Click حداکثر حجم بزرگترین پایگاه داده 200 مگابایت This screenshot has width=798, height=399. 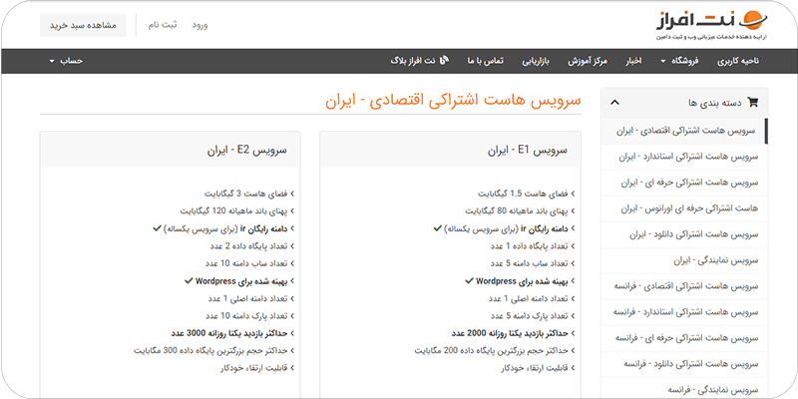coord(491,351)
